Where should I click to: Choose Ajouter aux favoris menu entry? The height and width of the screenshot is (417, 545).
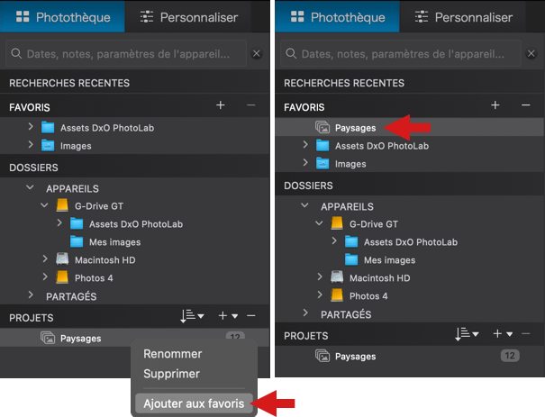[194, 403]
